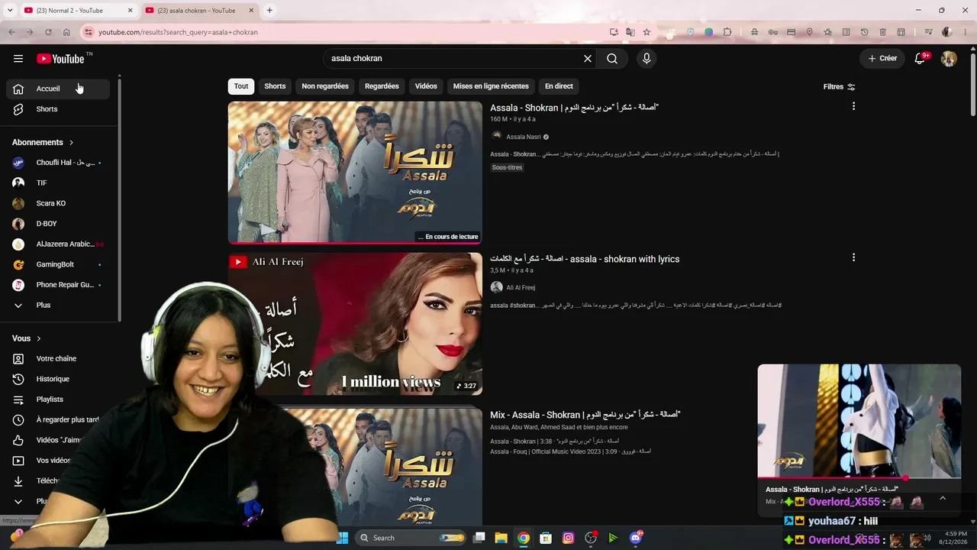Open the shokran with lyrics video thumbnail
The height and width of the screenshot is (550, 977).
point(355,324)
